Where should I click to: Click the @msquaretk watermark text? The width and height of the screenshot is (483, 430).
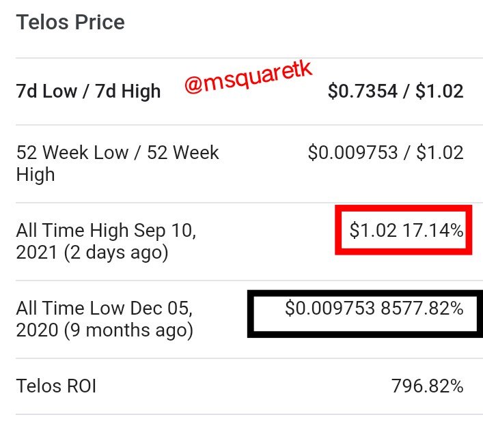point(248,77)
